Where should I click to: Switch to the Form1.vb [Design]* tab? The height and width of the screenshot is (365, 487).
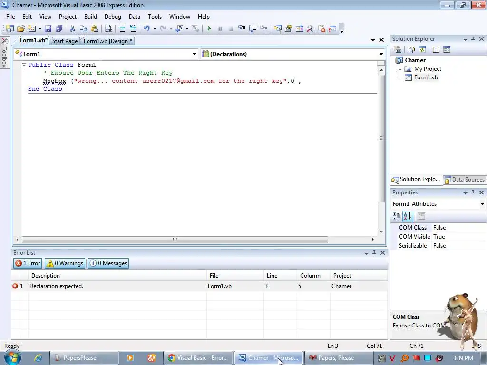coord(108,41)
